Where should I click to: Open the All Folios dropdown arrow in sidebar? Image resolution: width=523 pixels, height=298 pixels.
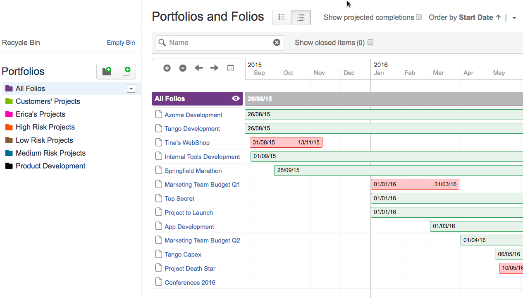(x=131, y=89)
